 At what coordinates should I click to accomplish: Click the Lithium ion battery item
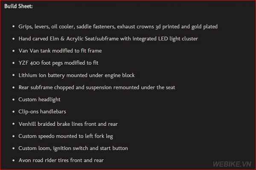coord(76,75)
